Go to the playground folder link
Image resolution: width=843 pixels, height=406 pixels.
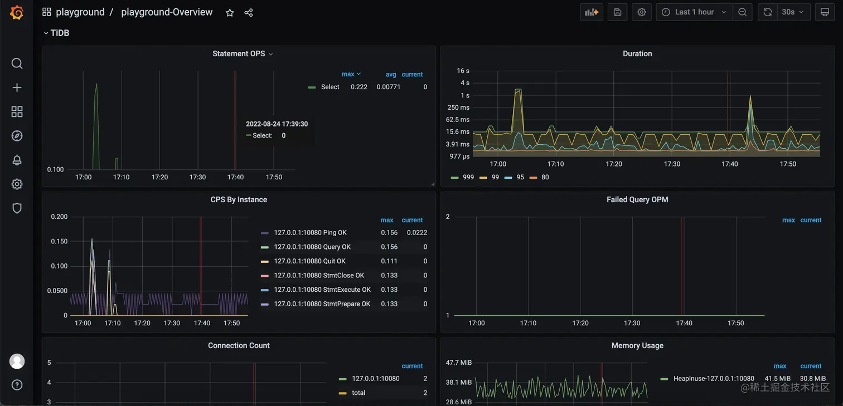pyautogui.click(x=80, y=12)
